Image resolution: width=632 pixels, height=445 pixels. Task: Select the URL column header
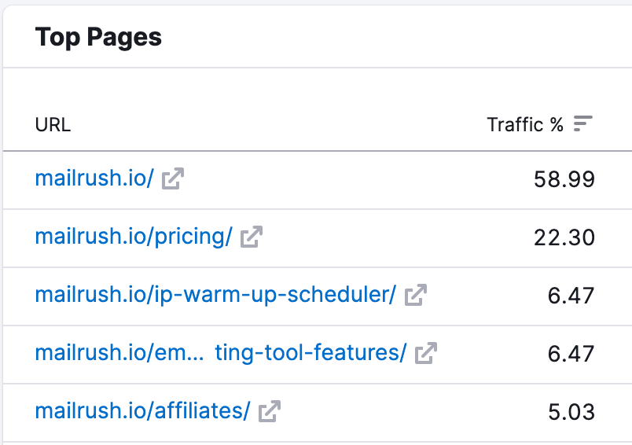click(53, 125)
